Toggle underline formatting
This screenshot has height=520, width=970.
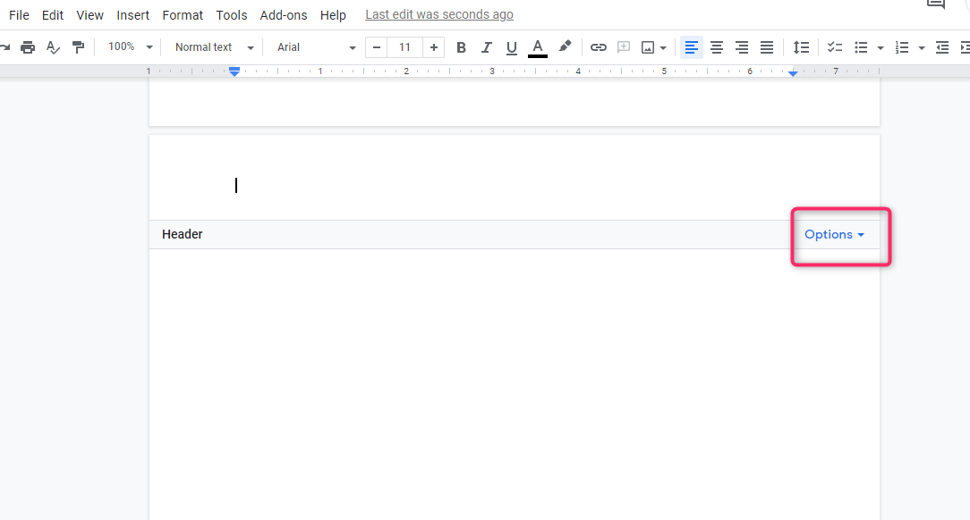pos(511,47)
